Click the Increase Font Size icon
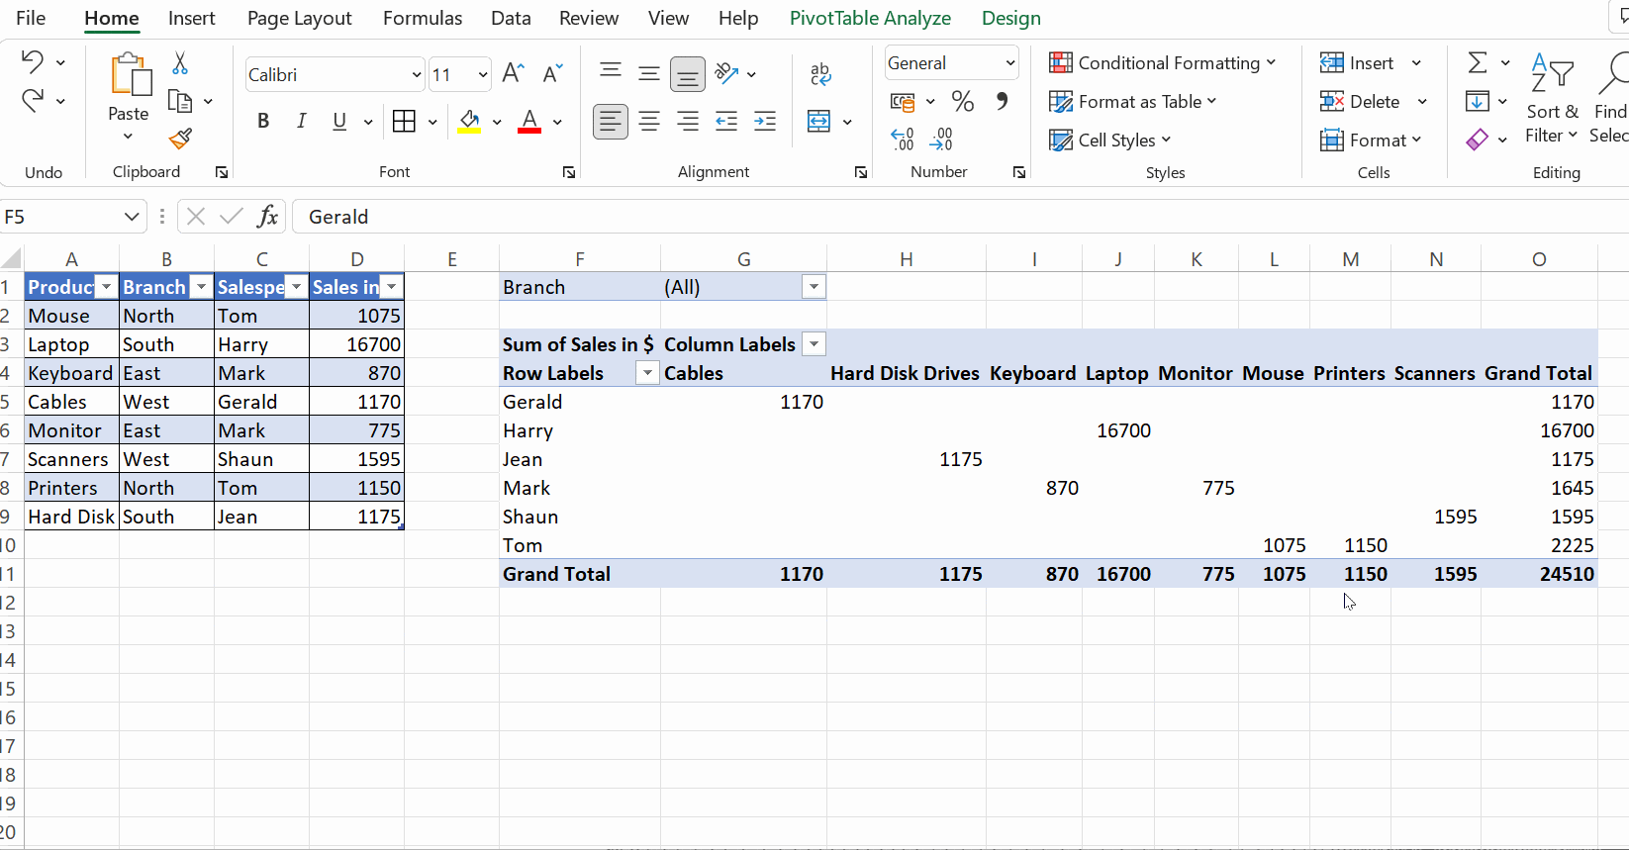Viewport: 1629px width, 850px height. 513,73
